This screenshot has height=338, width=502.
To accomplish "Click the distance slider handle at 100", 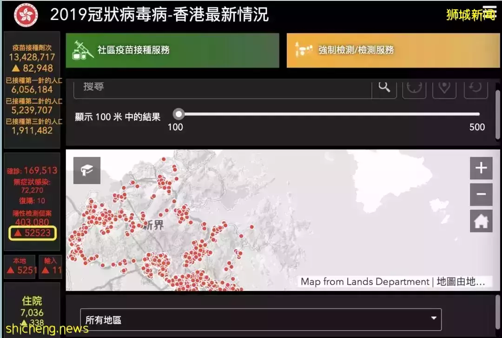I will (178, 114).
